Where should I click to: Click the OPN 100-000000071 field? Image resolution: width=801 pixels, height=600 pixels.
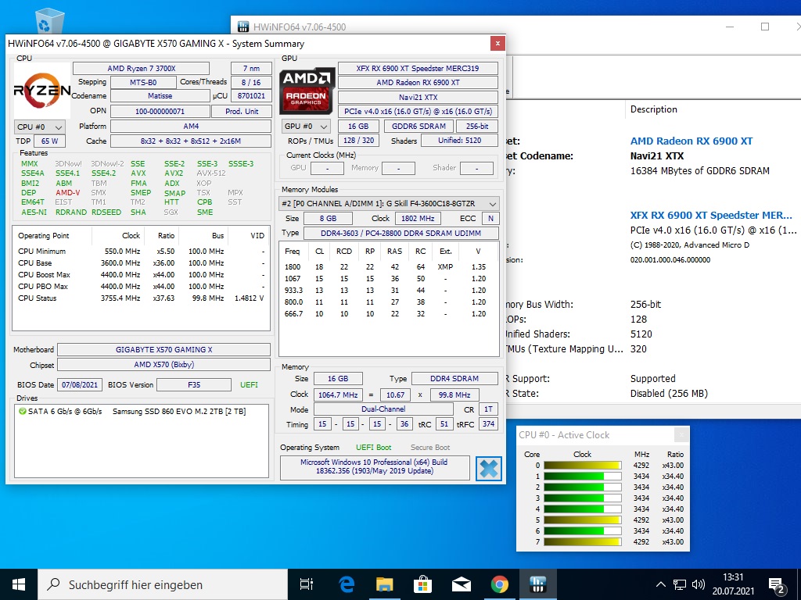tap(160, 111)
